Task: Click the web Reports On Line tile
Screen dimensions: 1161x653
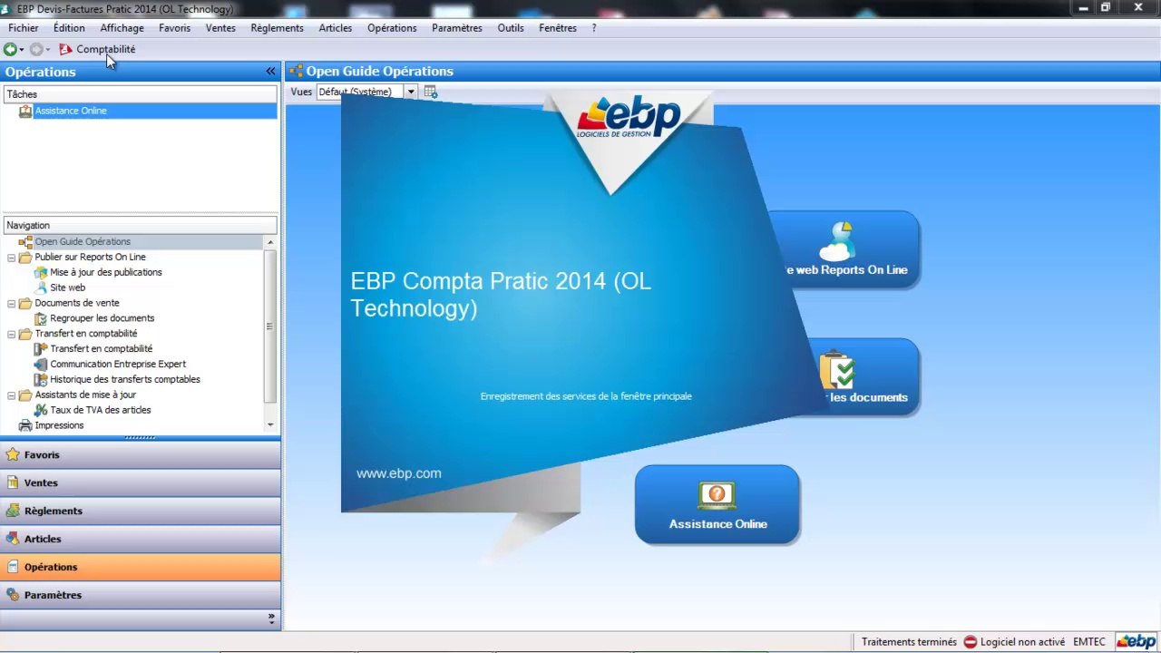Action: point(844,249)
